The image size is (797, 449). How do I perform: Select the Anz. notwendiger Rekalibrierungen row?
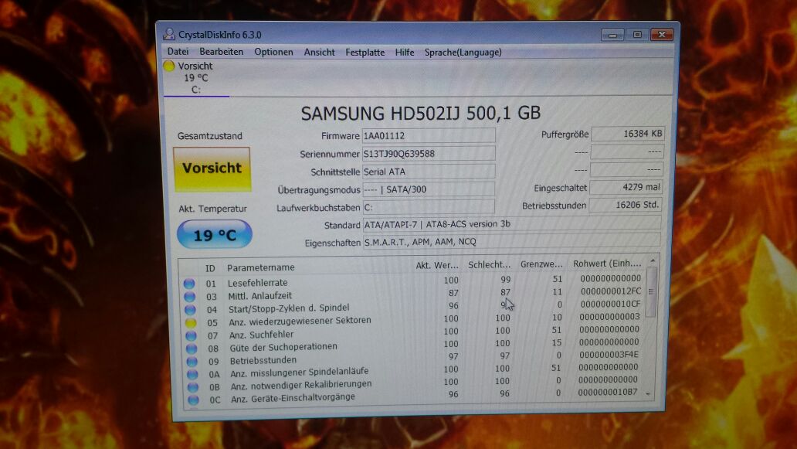(x=412, y=383)
